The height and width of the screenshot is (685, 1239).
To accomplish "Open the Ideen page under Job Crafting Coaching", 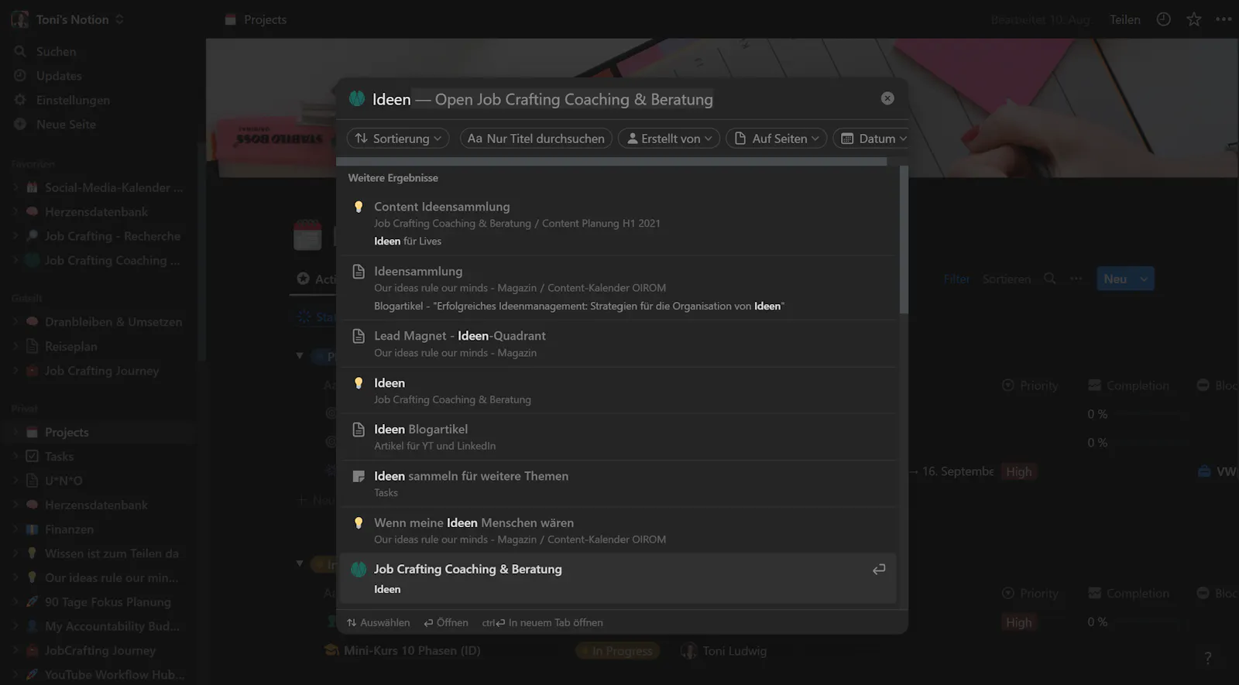I will 618,391.
